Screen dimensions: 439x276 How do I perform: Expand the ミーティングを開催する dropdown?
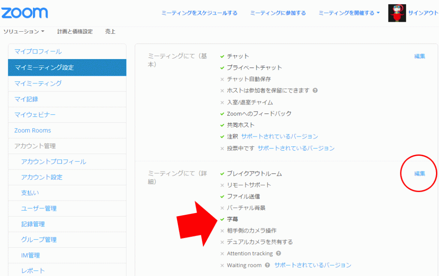349,13
